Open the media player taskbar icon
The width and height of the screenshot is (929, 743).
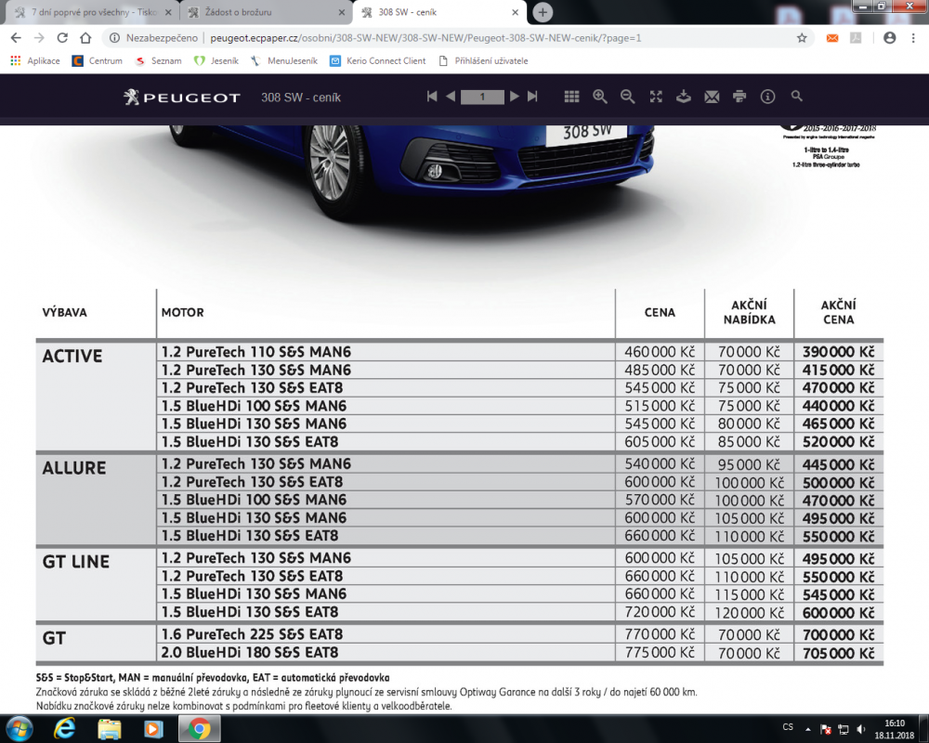153,729
